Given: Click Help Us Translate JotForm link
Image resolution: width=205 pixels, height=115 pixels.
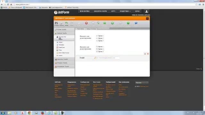Looking at the screenshot, I should pos(141,15).
